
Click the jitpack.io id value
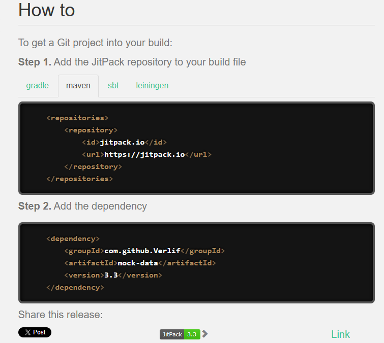pos(122,142)
